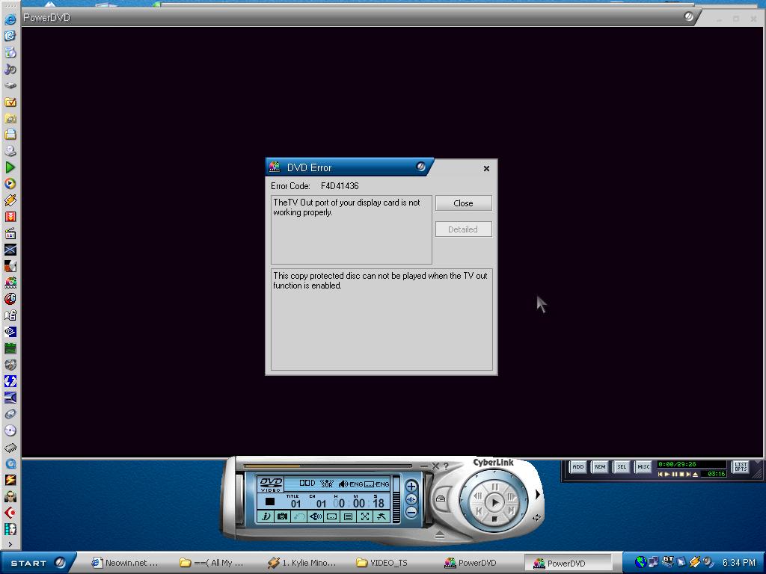The width and height of the screenshot is (766, 574).
Task: Open the info icon on PowerDVD panel
Action: 266,516
